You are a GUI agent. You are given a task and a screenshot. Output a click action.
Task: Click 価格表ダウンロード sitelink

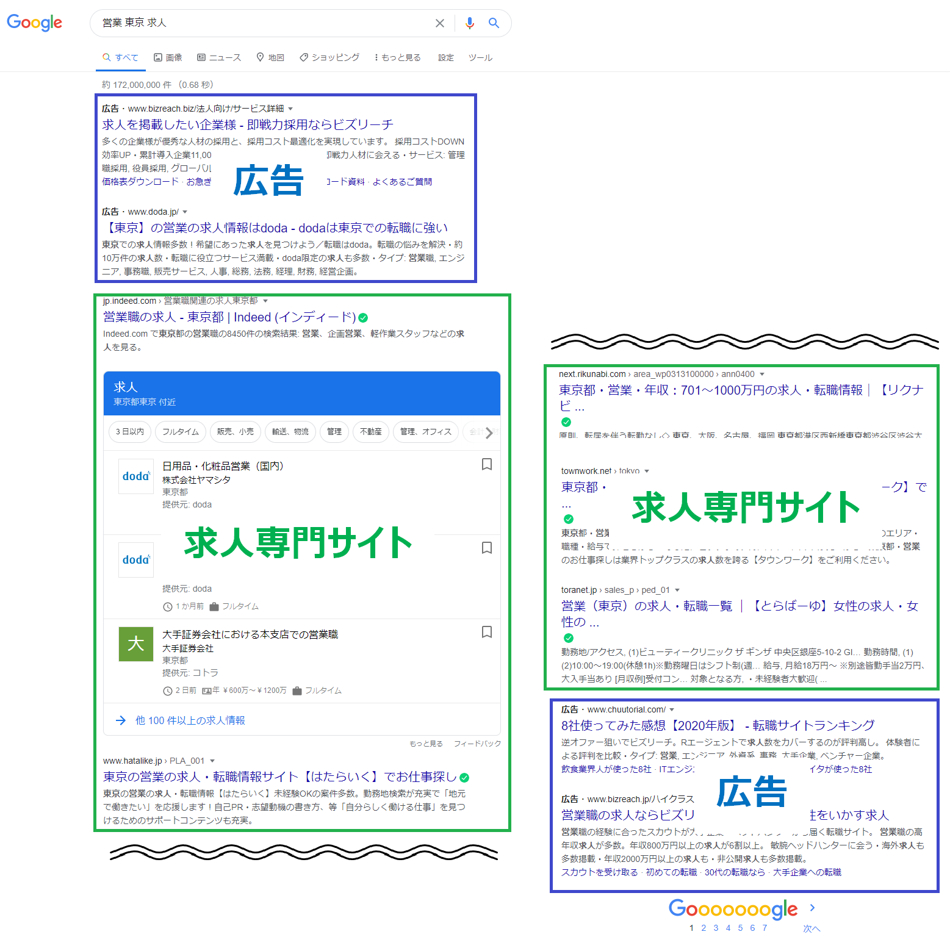[140, 182]
